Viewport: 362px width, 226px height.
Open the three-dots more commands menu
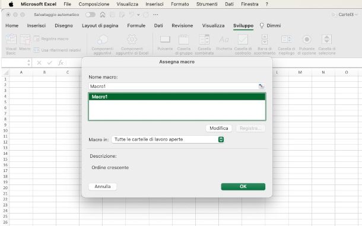[155, 15]
